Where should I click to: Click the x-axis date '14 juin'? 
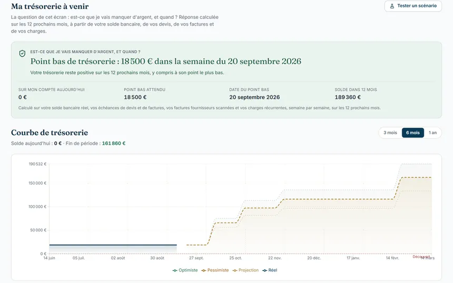[x=49, y=258]
